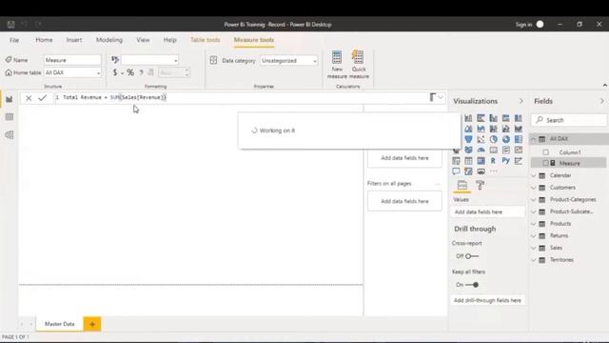Expand the formula bar chevron

(x=441, y=97)
